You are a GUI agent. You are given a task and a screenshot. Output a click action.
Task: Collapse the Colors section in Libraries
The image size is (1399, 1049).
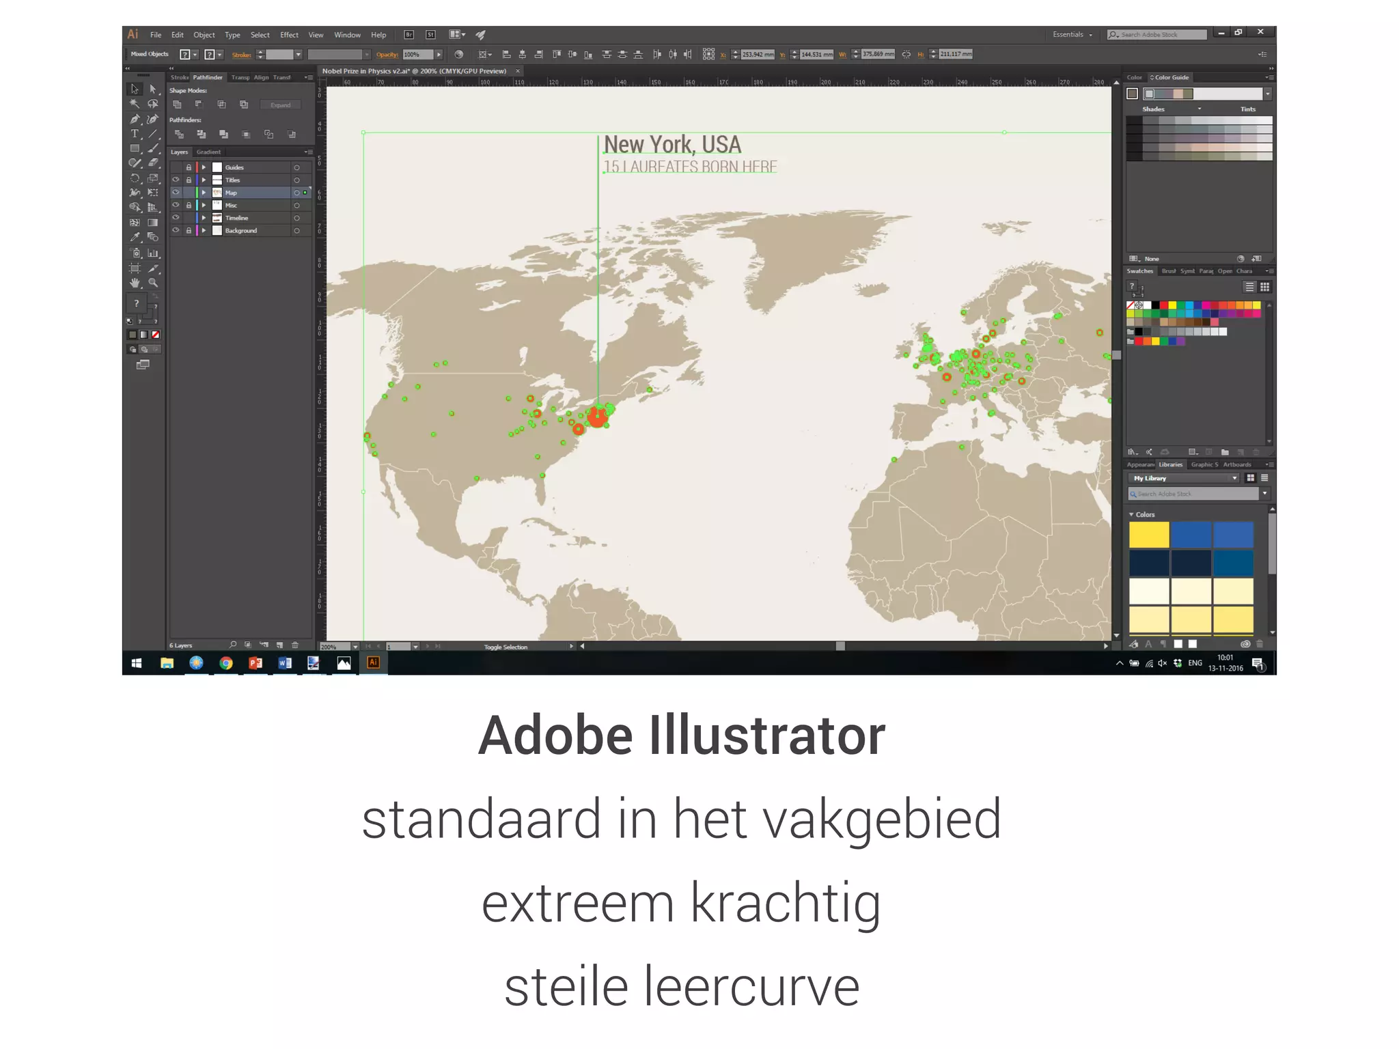click(x=1131, y=515)
